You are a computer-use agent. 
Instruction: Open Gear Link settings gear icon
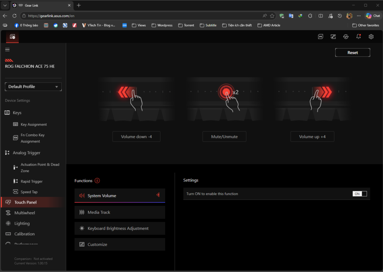(x=371, y=37)
